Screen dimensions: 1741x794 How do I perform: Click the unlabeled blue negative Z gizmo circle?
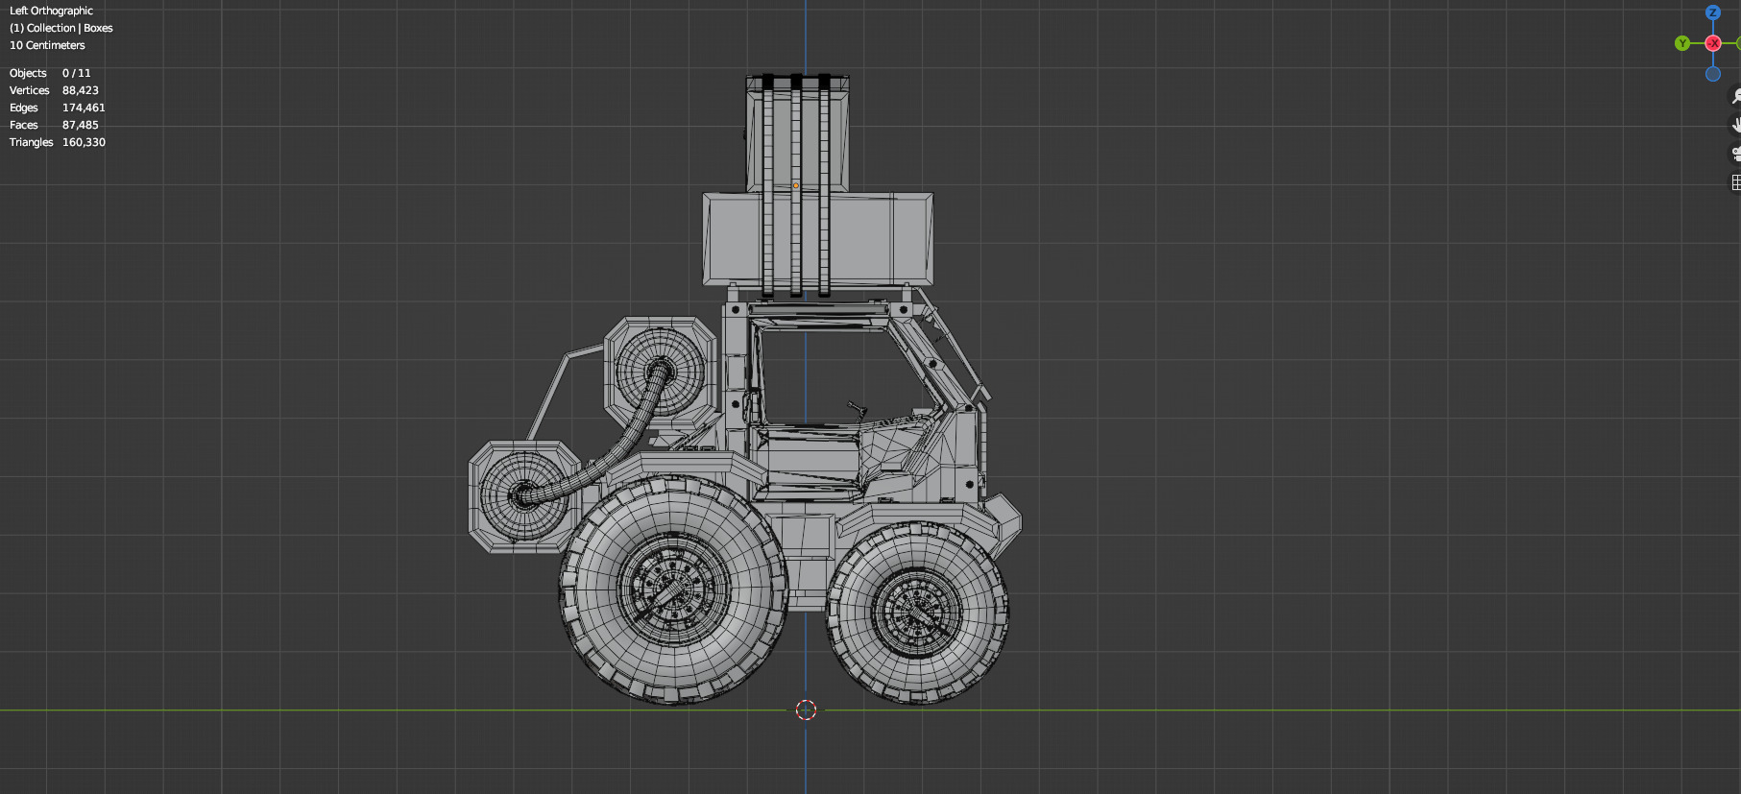[1713, 74]
